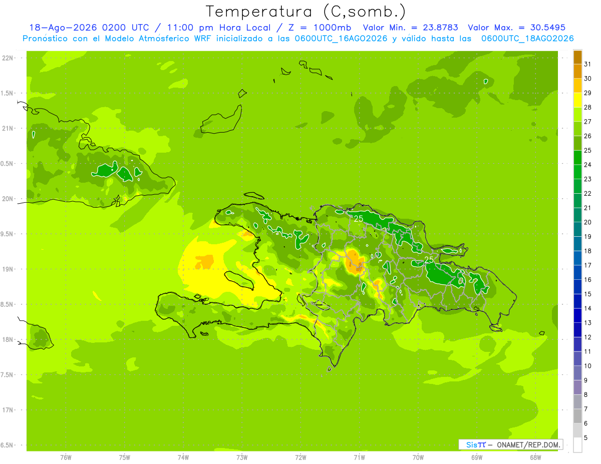This screenshot has width=601, height=464.
Task: Click the "20N" latitude label
Action: tap(8, 199)
